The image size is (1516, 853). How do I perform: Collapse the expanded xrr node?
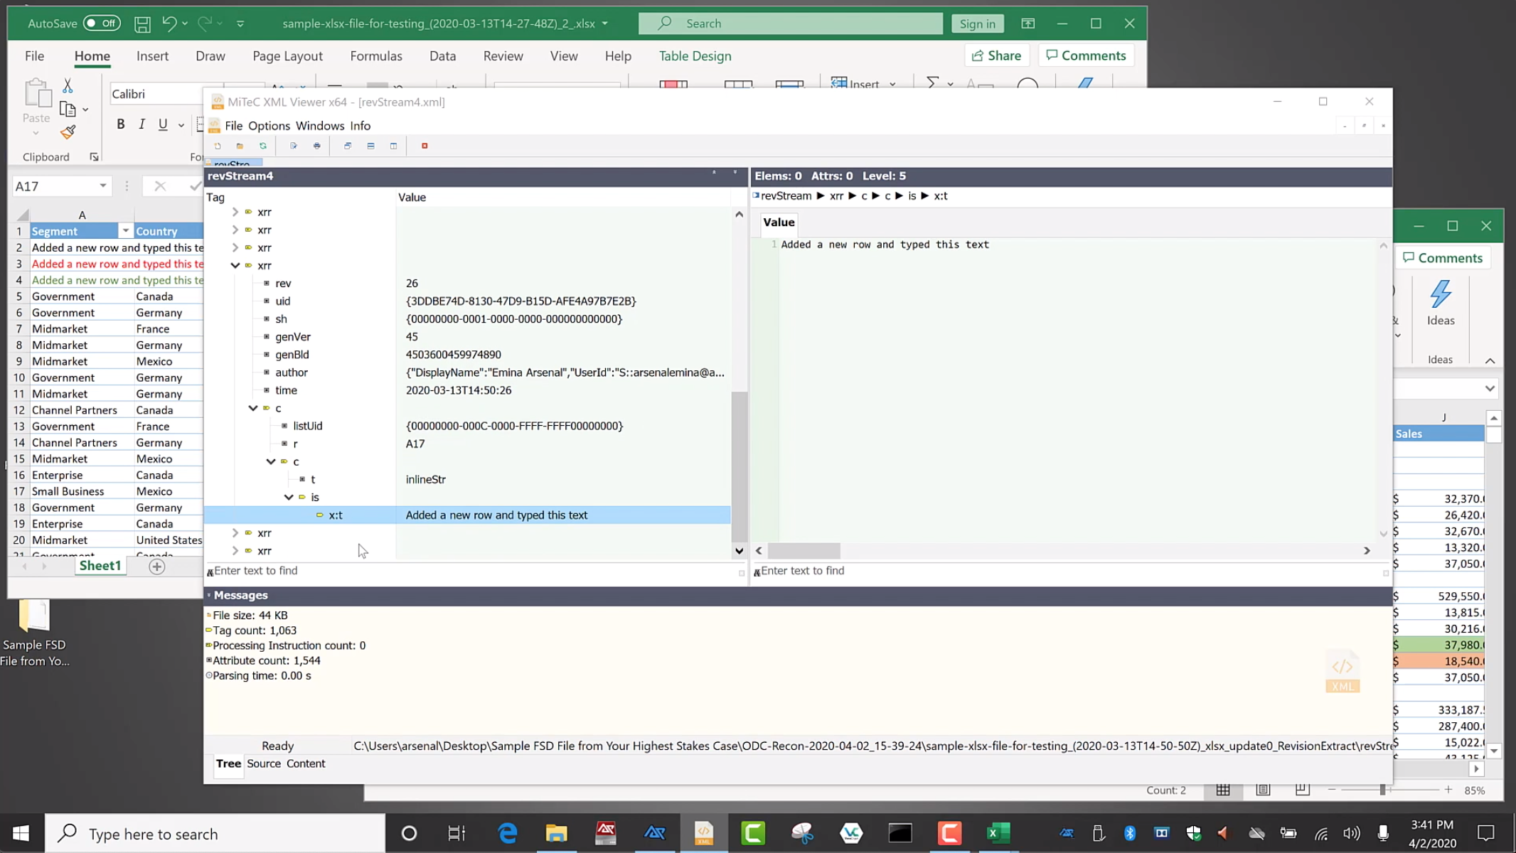coord(235,265)
